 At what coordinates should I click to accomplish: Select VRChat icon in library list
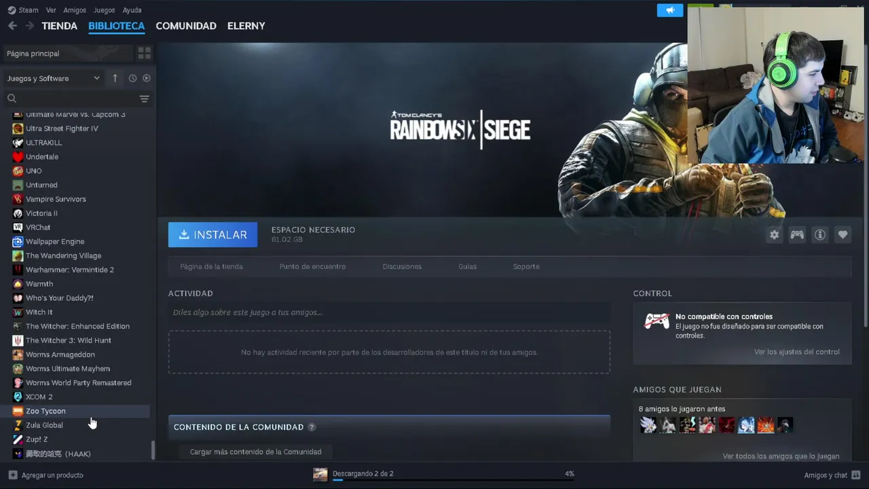[18, 228]
